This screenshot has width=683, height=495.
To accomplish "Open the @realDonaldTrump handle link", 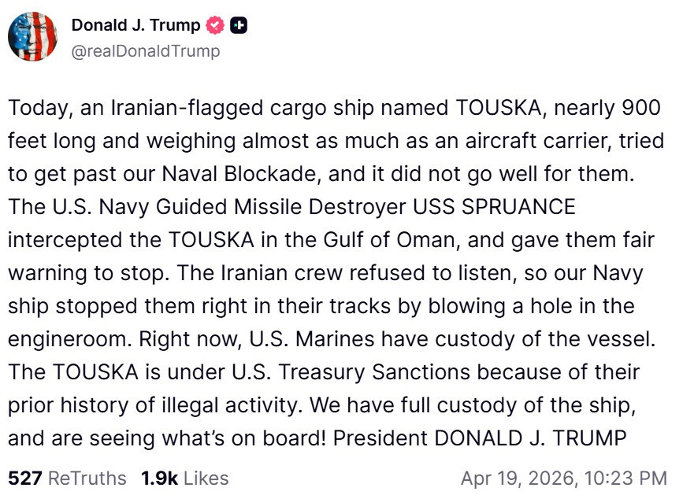I will (146, 51).
